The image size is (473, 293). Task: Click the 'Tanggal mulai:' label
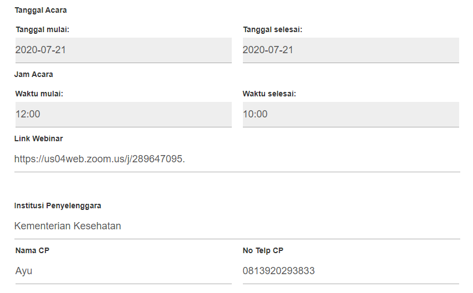43,29
